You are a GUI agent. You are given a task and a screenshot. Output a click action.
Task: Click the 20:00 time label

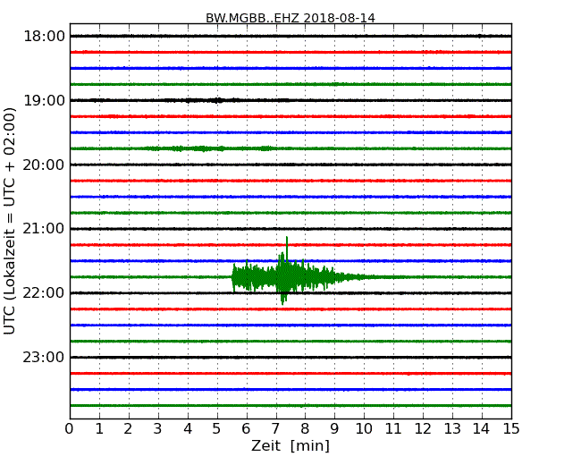coord(44,165)
